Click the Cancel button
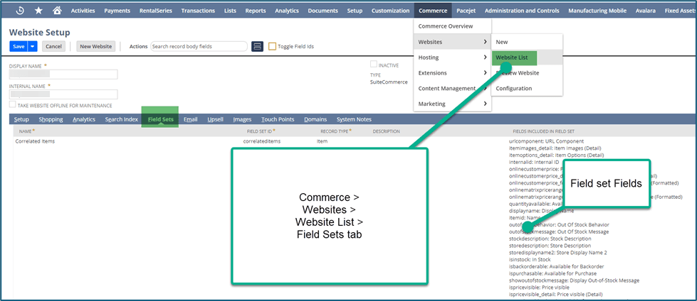697x301 pixels. tap(54, 46)
